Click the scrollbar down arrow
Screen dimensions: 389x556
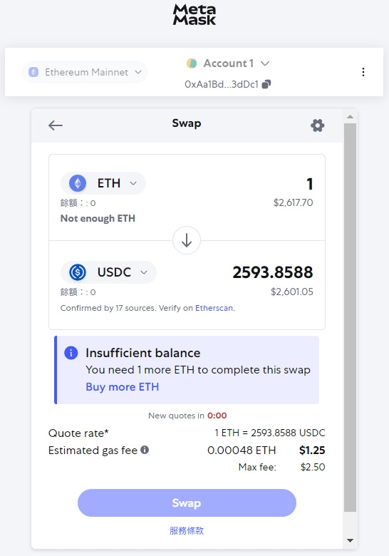[x=350, y=540]
